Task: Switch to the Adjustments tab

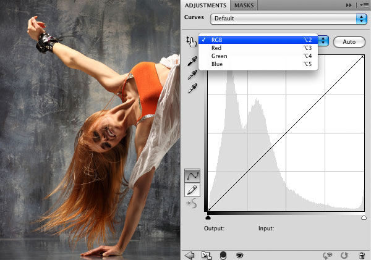Action: [205, 5]
